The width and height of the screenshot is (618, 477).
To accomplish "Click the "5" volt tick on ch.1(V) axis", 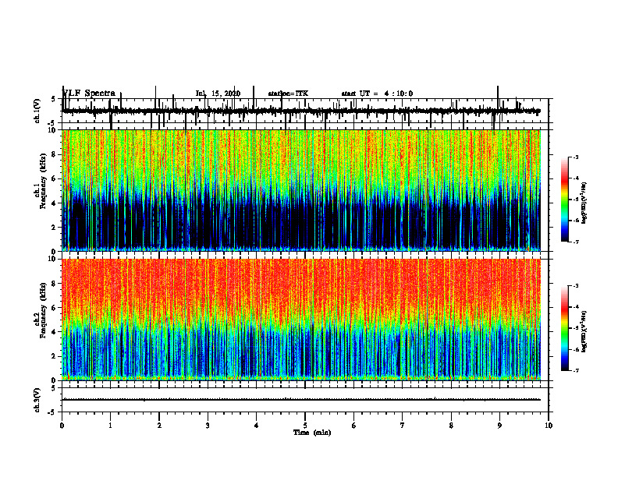I will pos(53,100).
